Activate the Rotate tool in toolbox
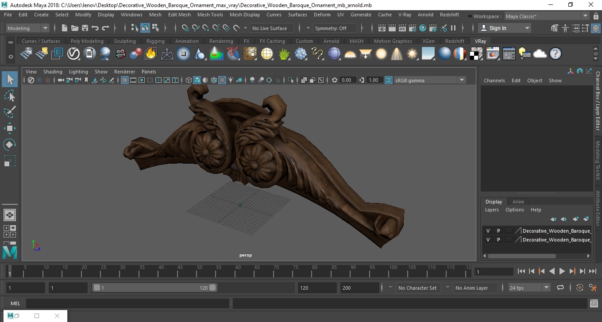 pos(10,145)
